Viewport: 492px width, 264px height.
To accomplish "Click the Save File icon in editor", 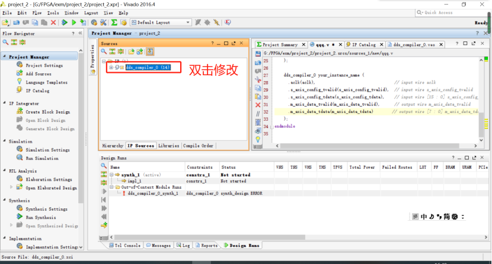I will pos(258,54).
